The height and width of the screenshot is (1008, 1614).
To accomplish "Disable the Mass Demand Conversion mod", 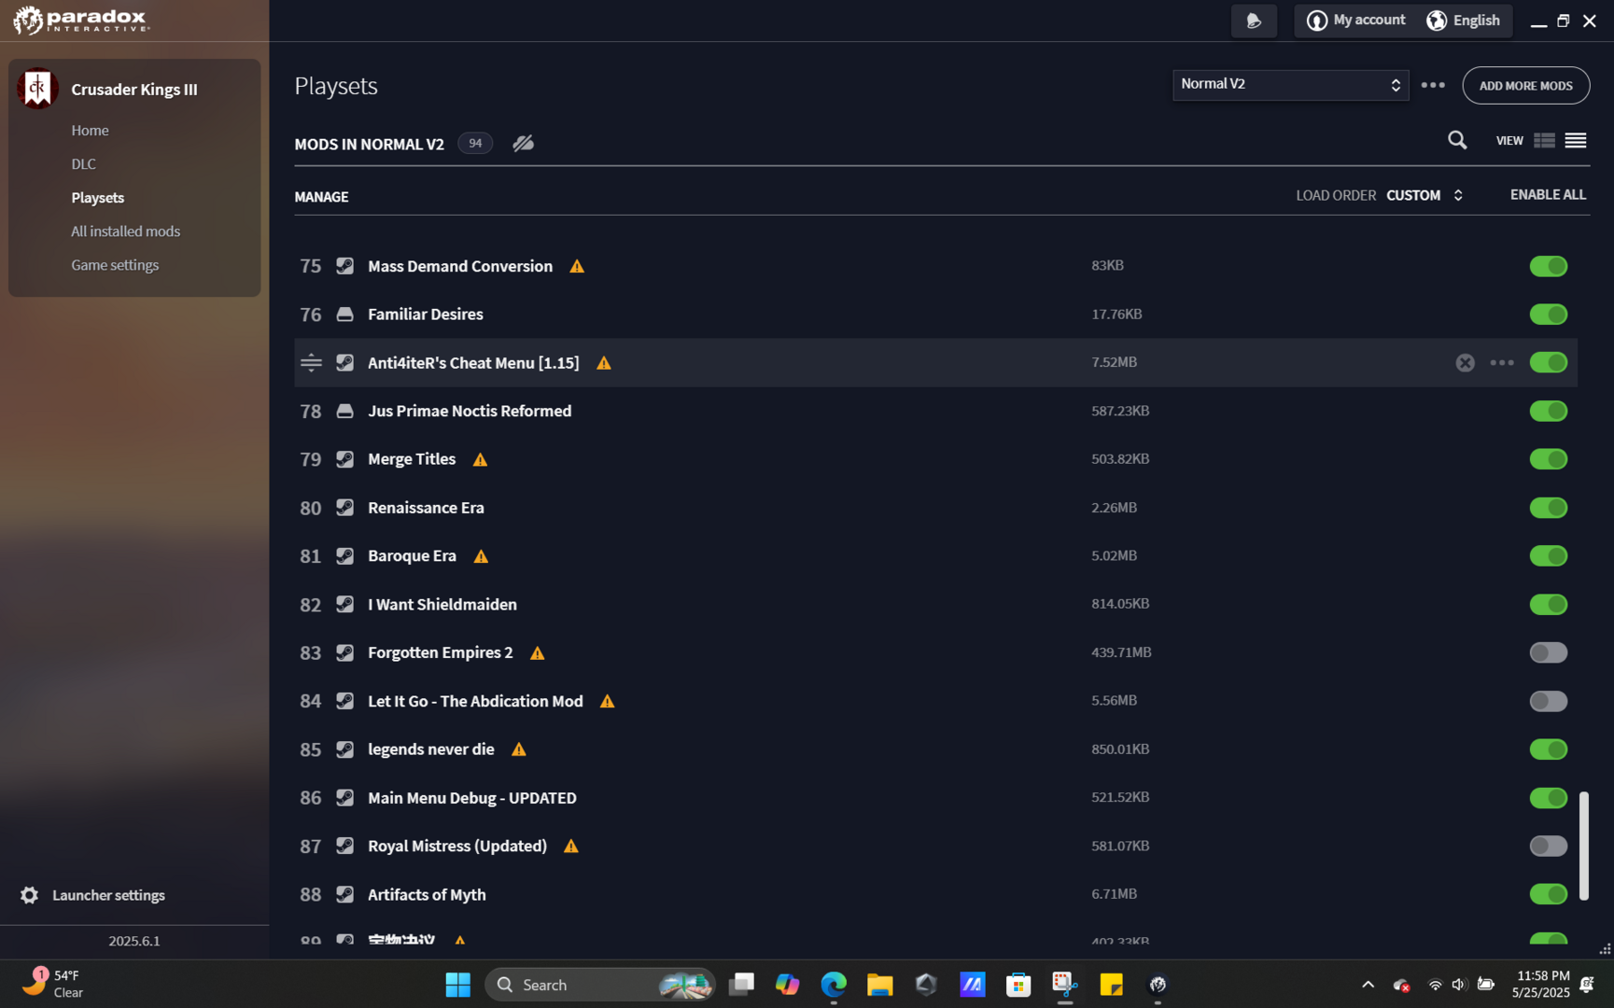I will click(1548, 266).
